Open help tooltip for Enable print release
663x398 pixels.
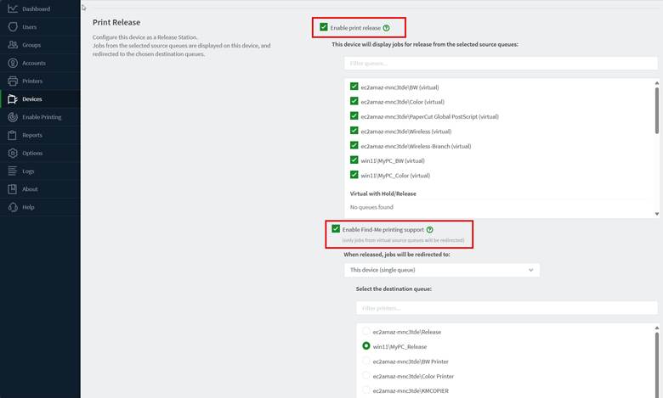point(386,28)
